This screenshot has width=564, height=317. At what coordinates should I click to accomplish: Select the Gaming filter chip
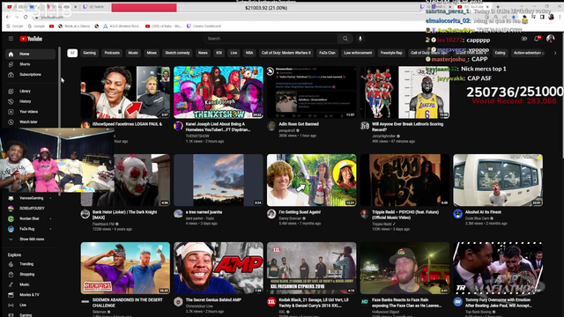click(90, 53)
